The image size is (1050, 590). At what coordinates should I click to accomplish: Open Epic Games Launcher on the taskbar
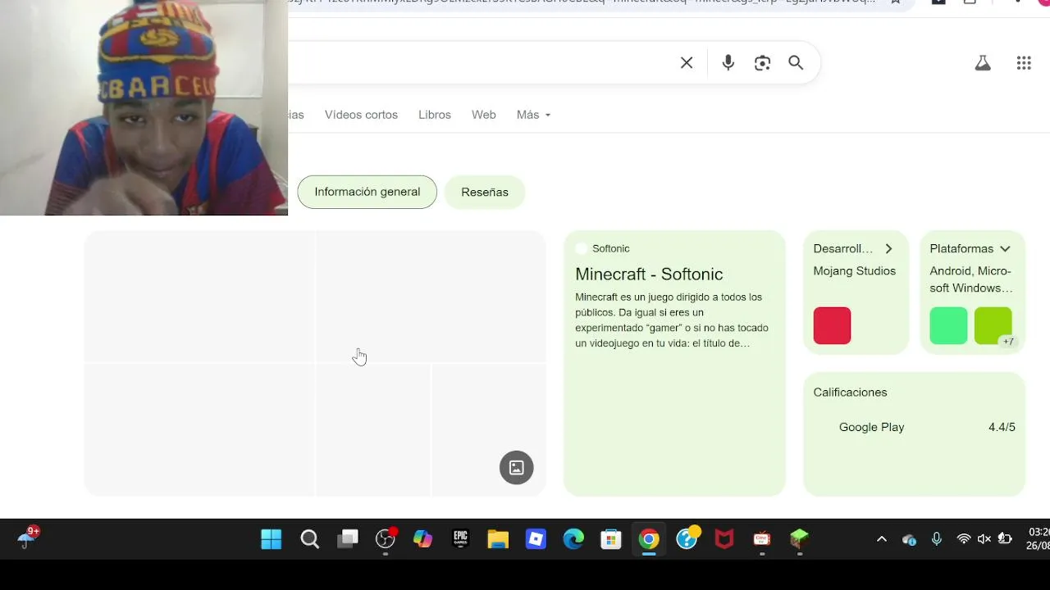[461, 539]
